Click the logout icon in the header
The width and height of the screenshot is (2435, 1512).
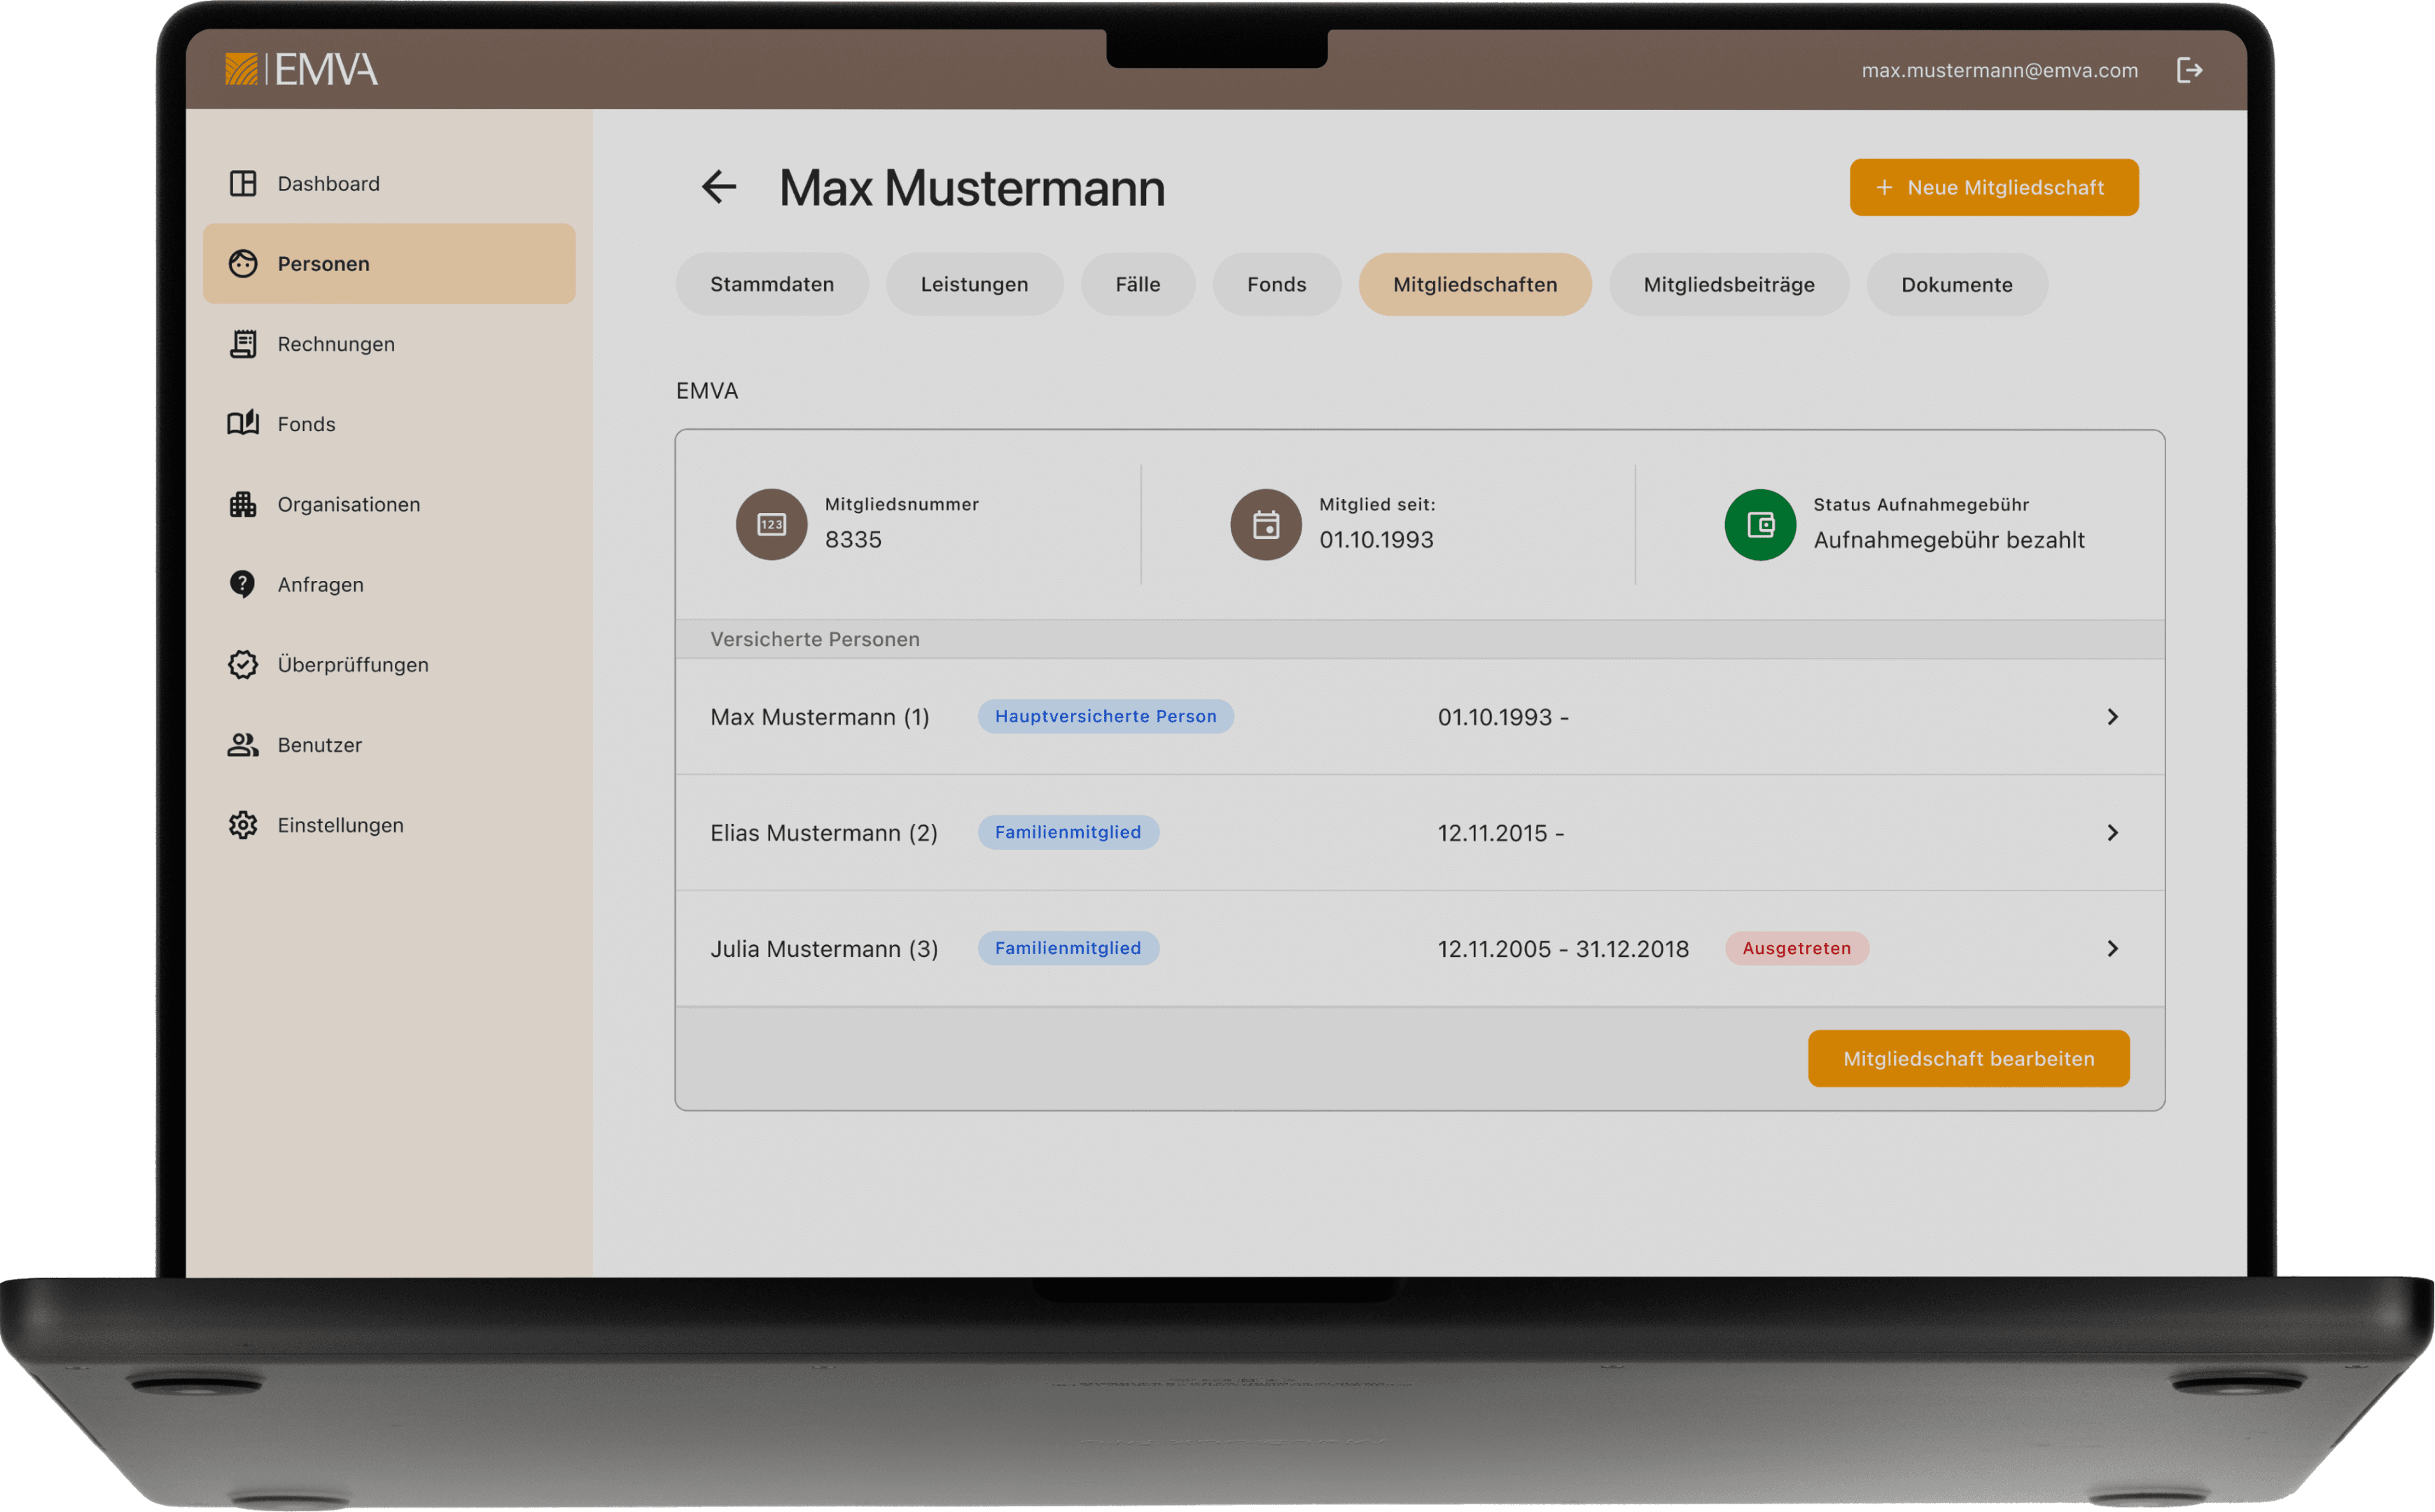(x=2189, y=70)
